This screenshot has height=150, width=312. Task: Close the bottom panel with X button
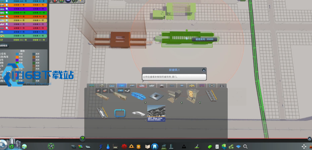tap(309, 139)
